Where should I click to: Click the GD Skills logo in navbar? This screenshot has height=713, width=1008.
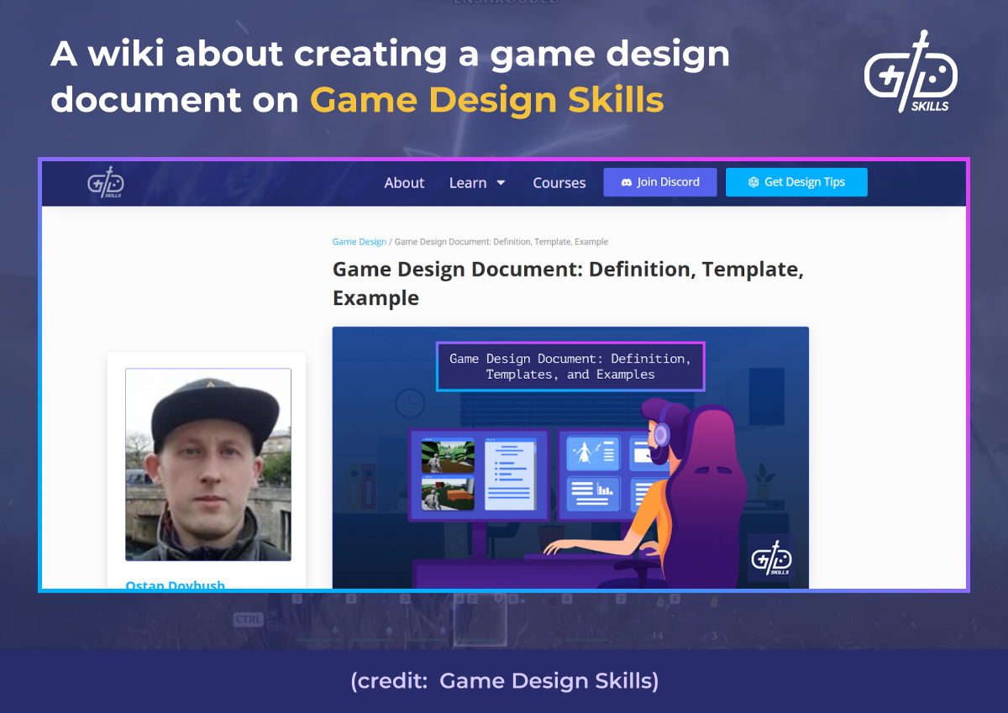(x=106, y=182)
